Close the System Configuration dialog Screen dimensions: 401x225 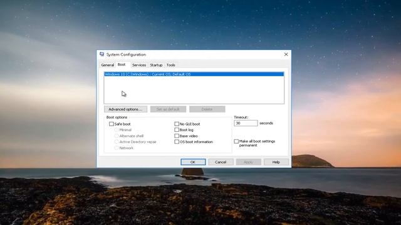coord(286,54)
